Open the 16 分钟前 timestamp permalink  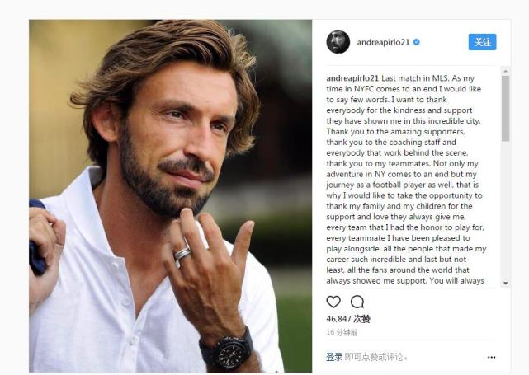[x=342, y=332]
